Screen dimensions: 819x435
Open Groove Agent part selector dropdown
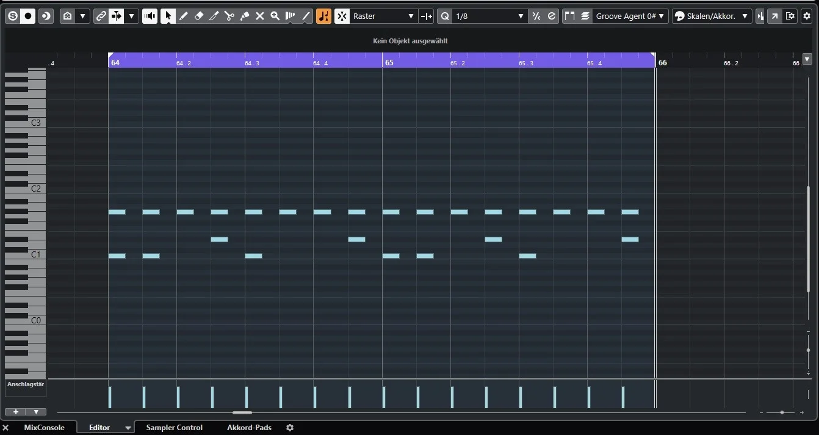pos(631,16)
